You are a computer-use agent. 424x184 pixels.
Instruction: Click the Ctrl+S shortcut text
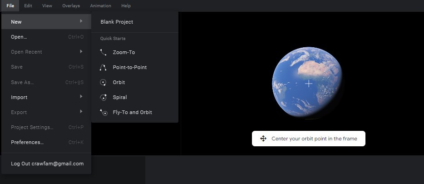pyautogui.click(x=76, y=67)
